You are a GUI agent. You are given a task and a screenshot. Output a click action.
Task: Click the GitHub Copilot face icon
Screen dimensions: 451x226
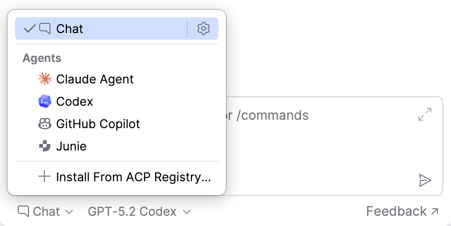coord(45,124)
